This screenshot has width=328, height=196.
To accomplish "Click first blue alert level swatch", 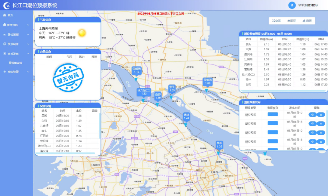I will tap(273, 114).
